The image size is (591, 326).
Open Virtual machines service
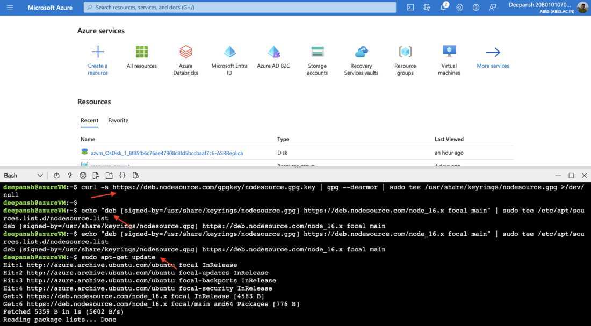(x=449, y=60)
